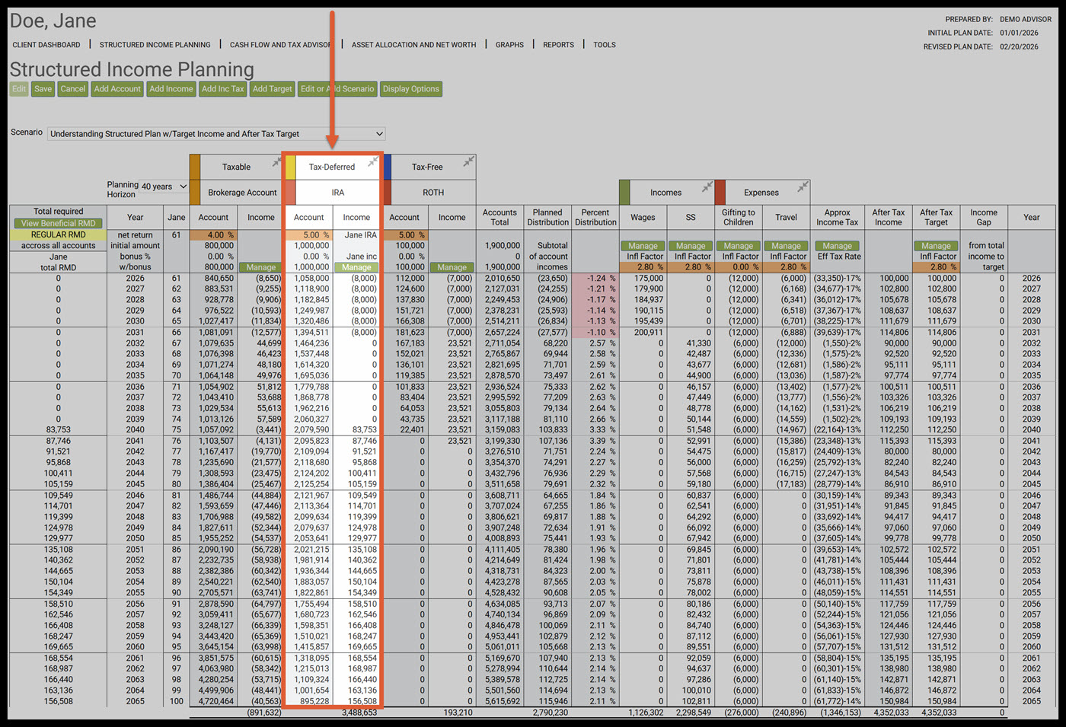Click Manage under After Tax Target
1066x727 pixels.
pyautogui.click(x=937, y=246)
